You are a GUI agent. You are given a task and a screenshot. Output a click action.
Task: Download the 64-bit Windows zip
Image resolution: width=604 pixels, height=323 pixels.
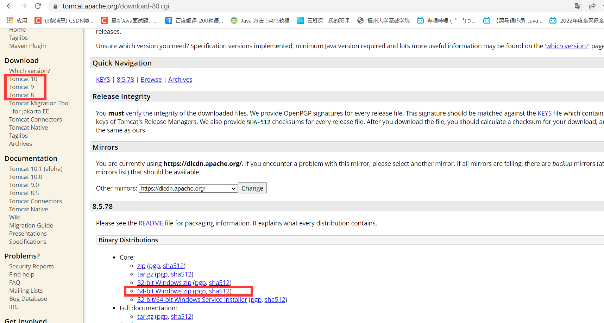(x=164, y=291)
